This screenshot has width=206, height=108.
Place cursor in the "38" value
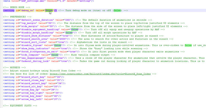pos(53,90)
